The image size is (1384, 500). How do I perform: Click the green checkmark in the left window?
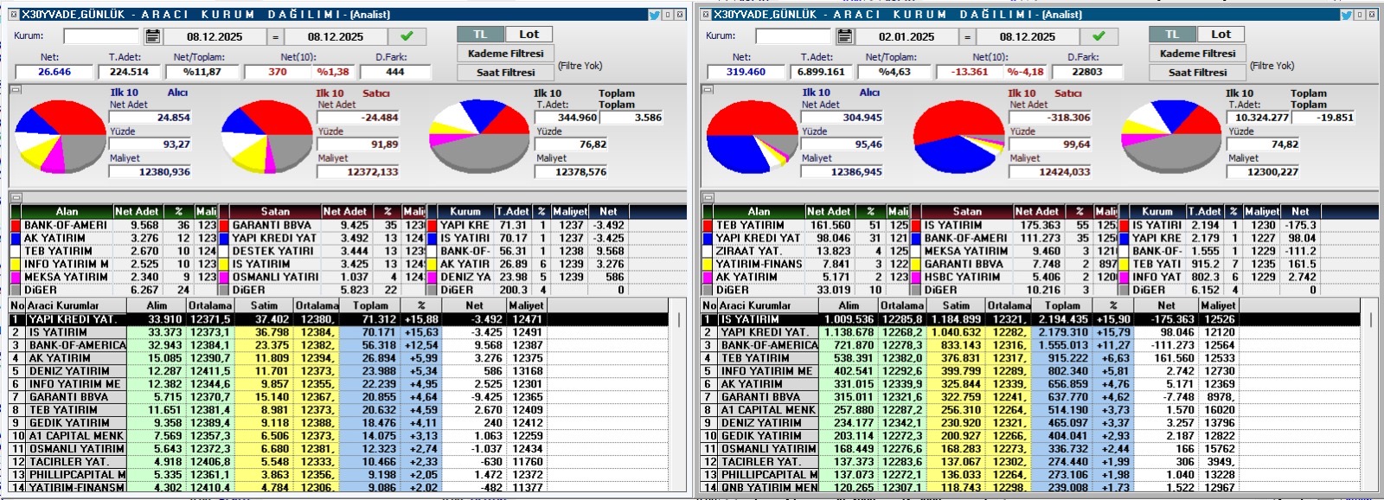(407, 36)
